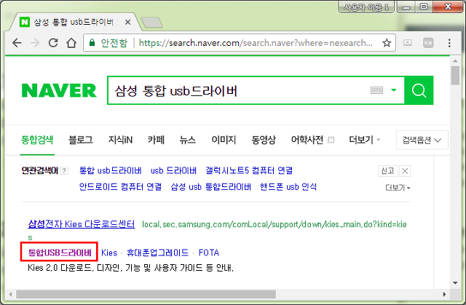Open the 카페 tab

pyautogui.click(x=156, y=140)
